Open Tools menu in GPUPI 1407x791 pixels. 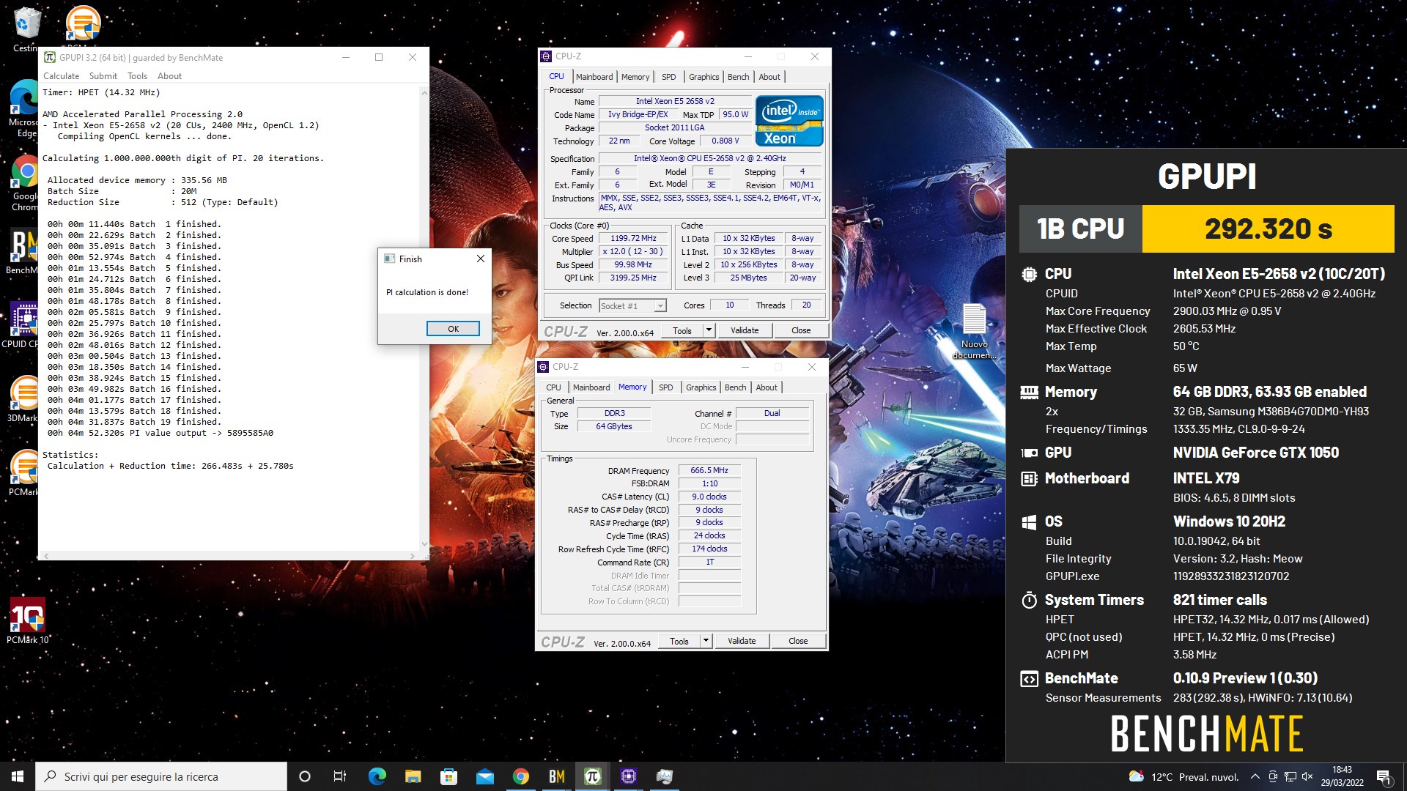click(x=137, y=76)
